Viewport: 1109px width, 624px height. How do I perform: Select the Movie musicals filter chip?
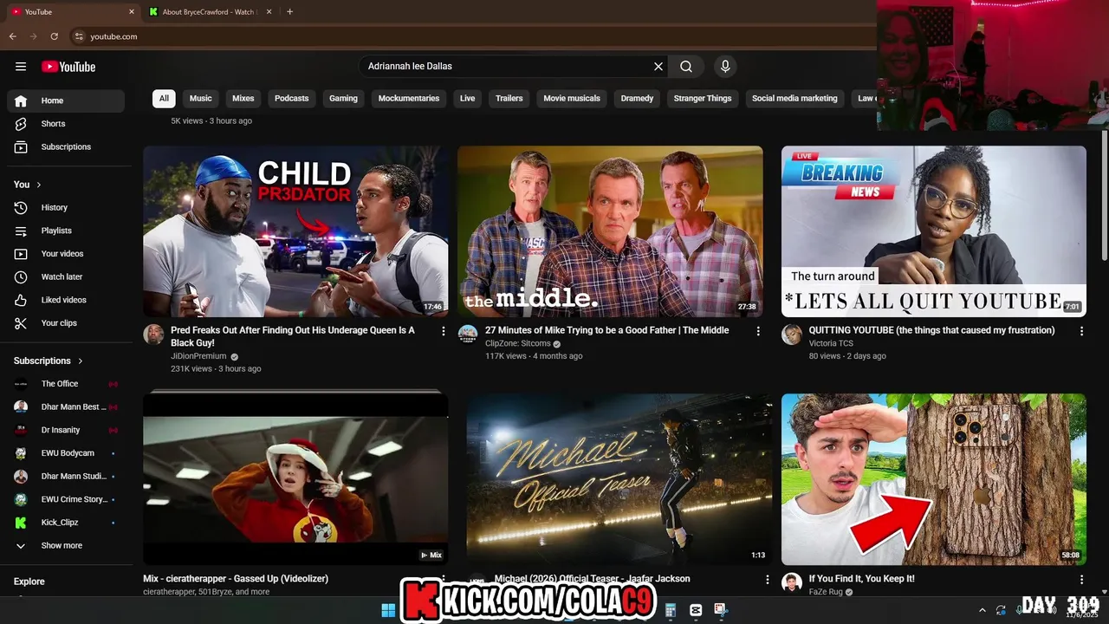(572, 99)
